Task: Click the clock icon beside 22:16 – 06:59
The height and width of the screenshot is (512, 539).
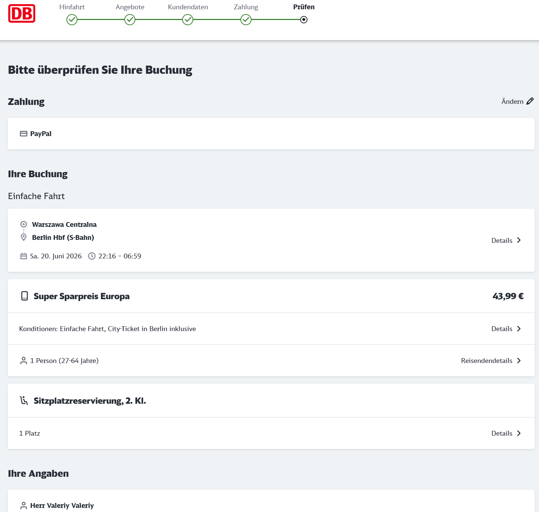Action: 92,256
